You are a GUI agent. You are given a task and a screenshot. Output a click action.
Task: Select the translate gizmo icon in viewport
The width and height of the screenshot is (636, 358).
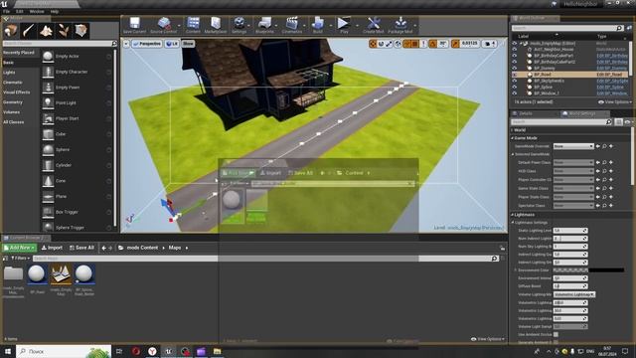click(x=373, y=44)
